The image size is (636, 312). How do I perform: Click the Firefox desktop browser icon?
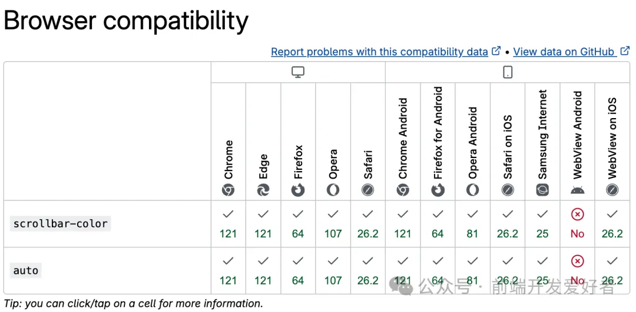[x=298, y=190]
